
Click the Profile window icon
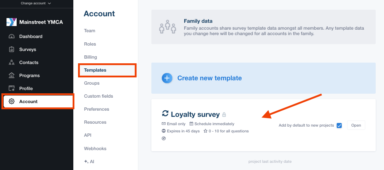12,89
